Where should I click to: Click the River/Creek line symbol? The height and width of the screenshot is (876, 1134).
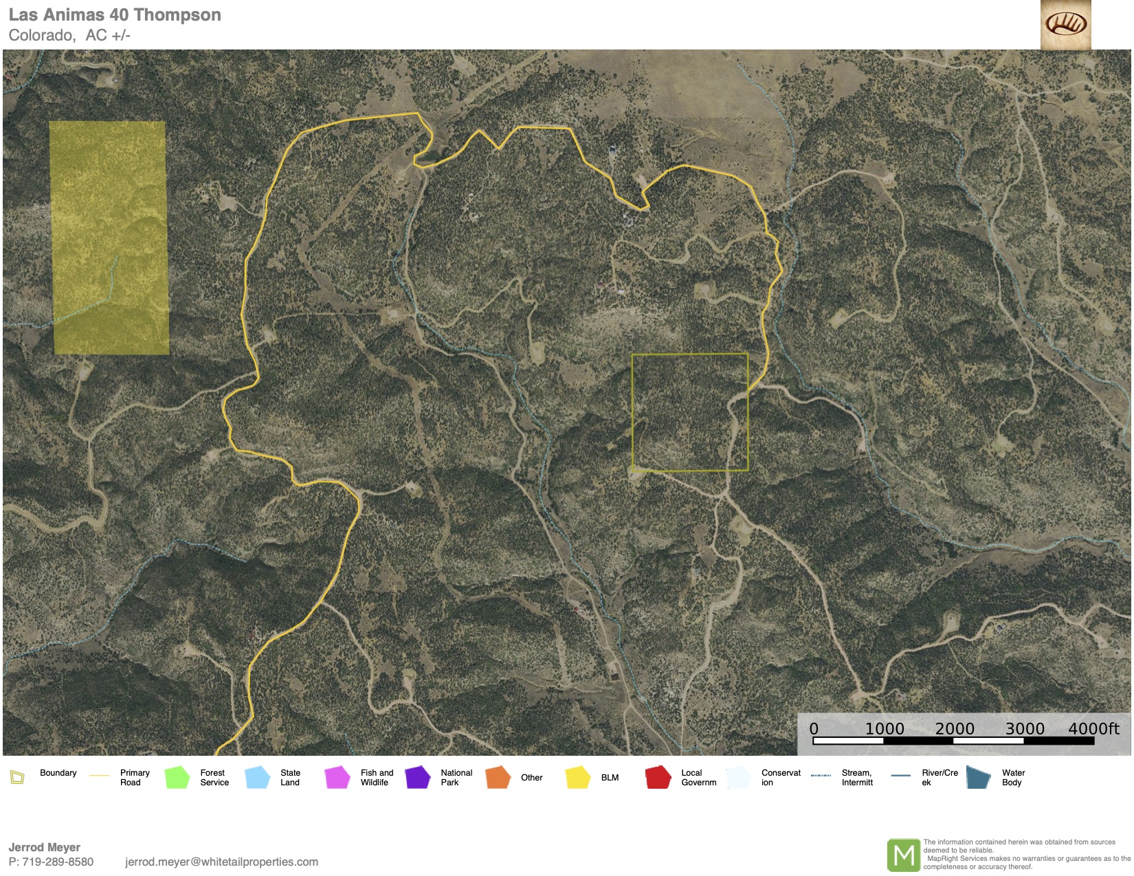(x=900, y=776)
